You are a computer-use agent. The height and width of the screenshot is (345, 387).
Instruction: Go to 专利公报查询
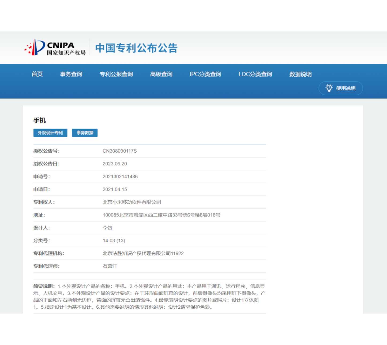(x=116, y=74)
